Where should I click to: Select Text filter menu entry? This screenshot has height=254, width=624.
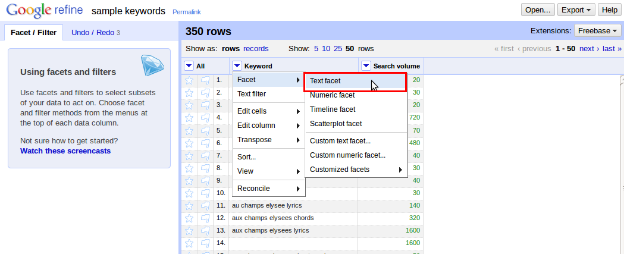pos(269,94)
